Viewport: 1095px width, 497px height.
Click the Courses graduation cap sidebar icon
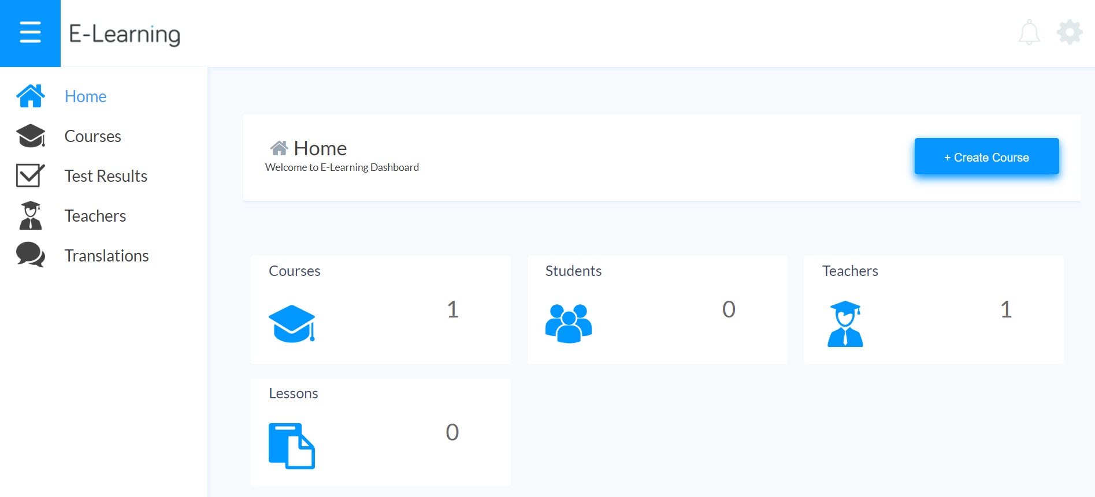(31, 136)
